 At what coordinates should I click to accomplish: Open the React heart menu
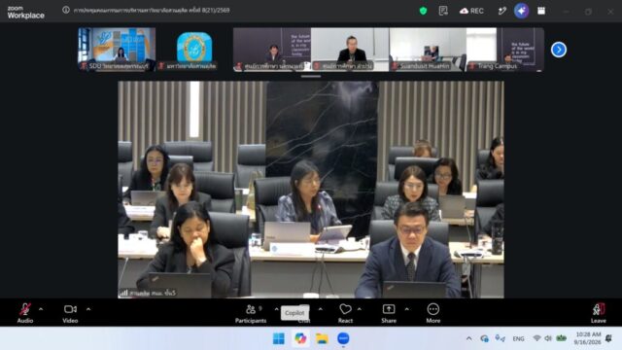[345, 313]
